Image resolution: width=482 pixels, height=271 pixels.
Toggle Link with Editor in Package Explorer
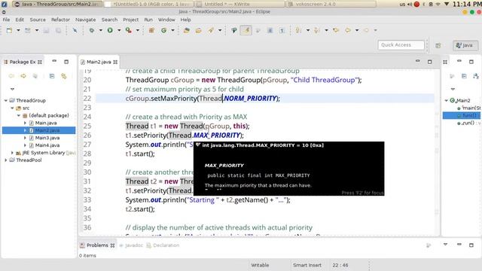point(63,76)
